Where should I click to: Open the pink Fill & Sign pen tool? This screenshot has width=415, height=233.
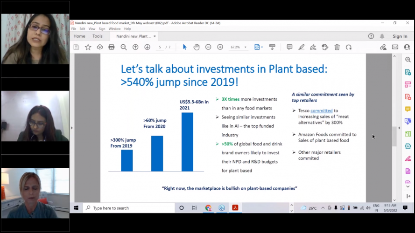click(x=408, y=158)
